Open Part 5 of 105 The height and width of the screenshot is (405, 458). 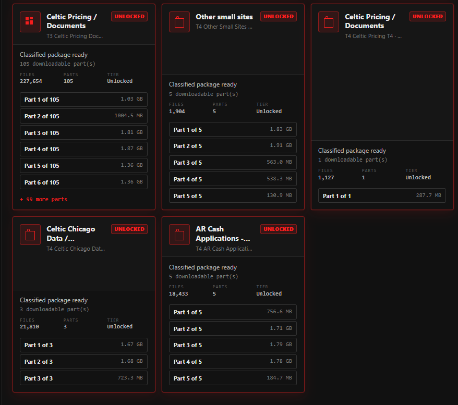(x=83, y=166)
